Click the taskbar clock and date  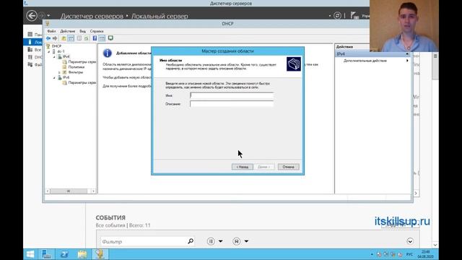[425, 254]
